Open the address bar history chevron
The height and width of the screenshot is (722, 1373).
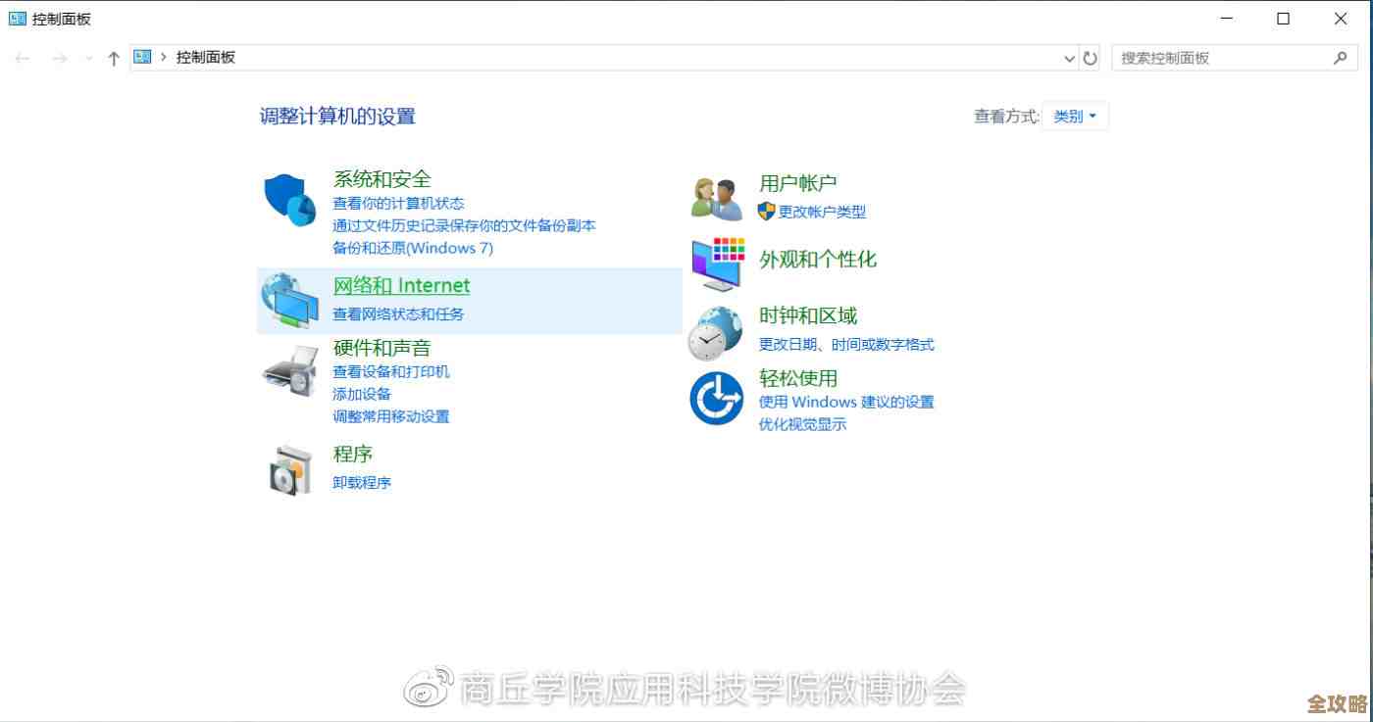click(x=1069, y=58)
